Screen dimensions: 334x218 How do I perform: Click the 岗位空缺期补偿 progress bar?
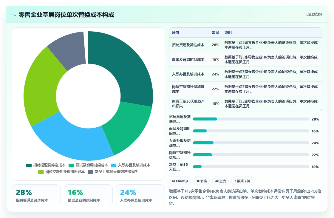(x=251, y=155)
